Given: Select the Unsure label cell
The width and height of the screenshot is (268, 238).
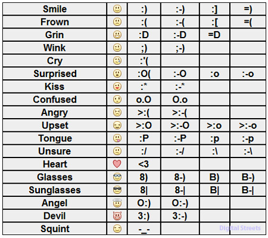Looking at the screenshot, I should 55,151.
